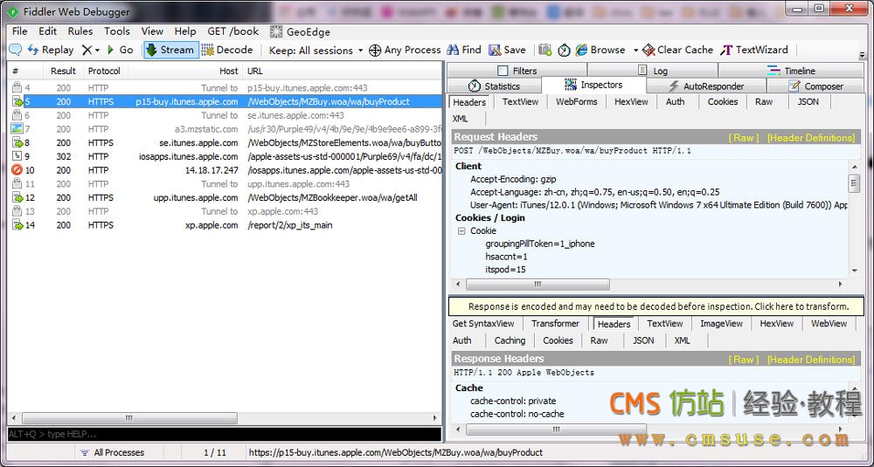Switch to the Timeline tab
Viewport: 874px width, 467px height.
pyautogui.click(x=791, y=71)
